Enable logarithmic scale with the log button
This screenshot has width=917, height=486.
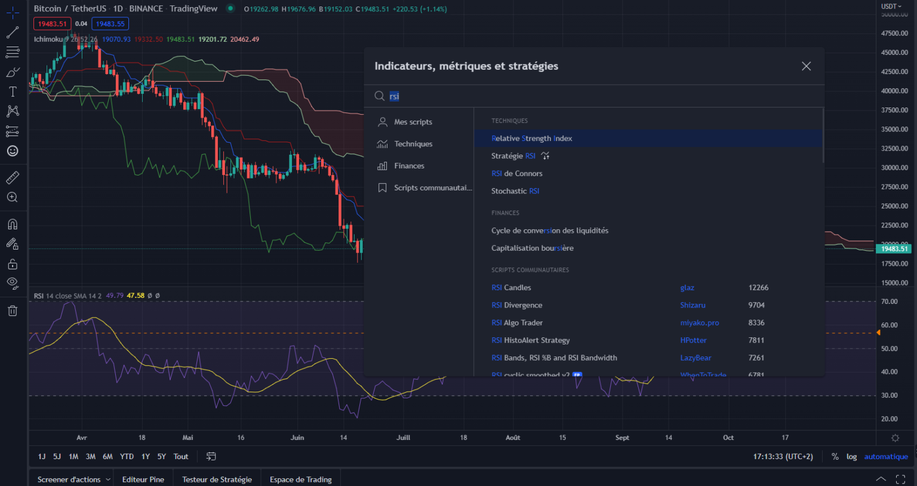851,456
